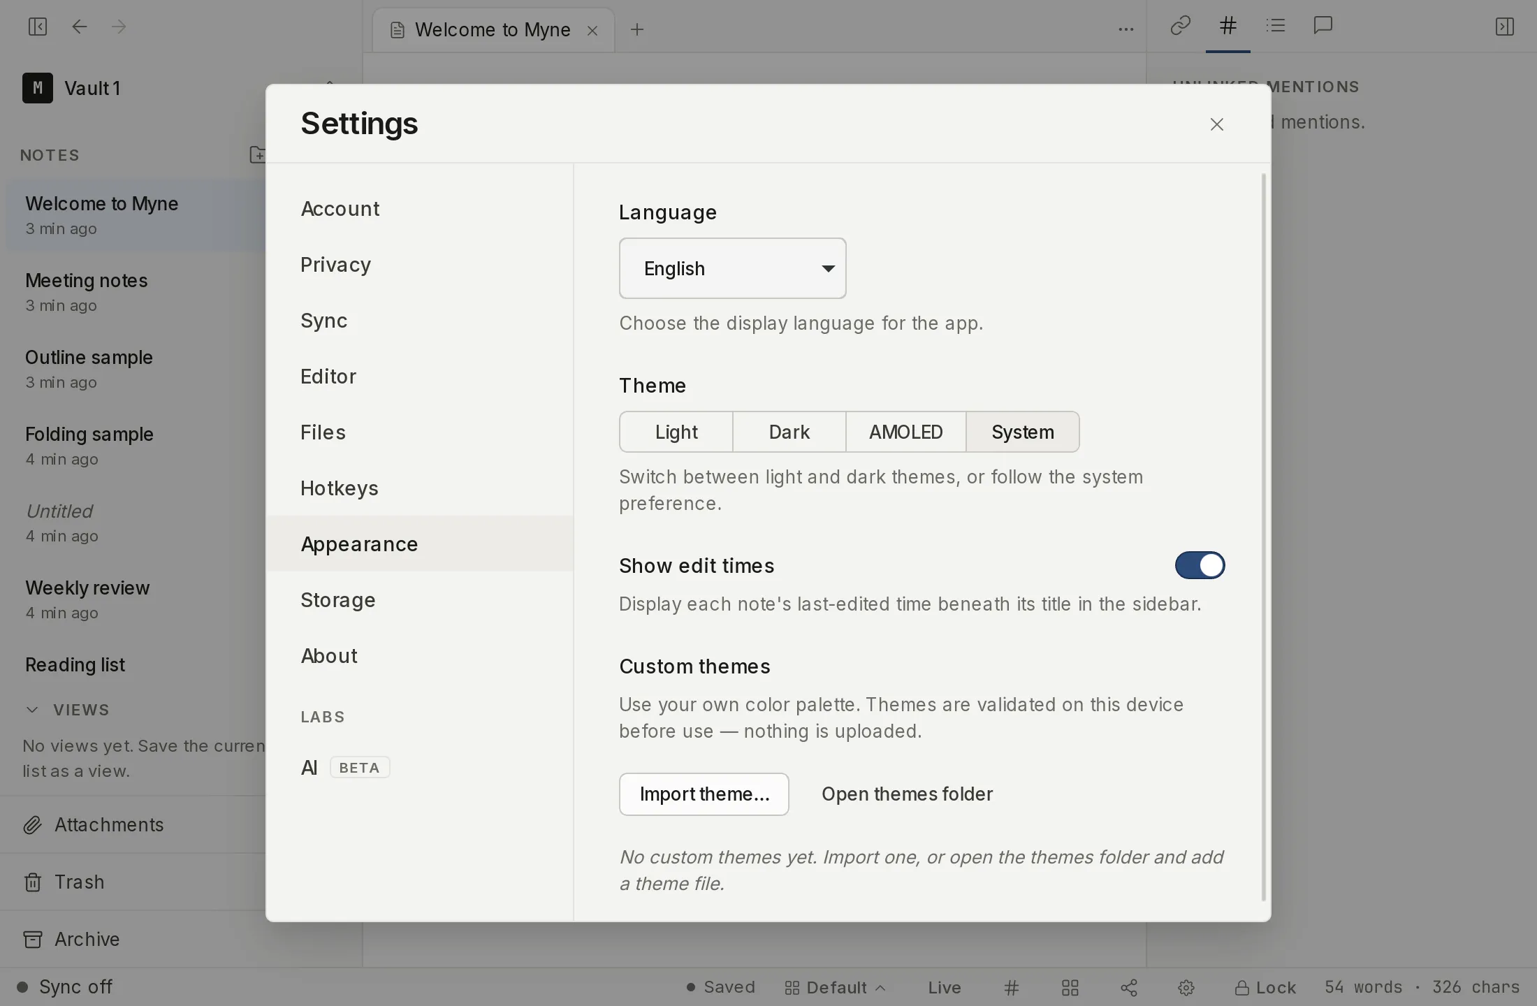Select Appearance settings section
This screenshot has width=1537, height=1006.
pos(419,544)
